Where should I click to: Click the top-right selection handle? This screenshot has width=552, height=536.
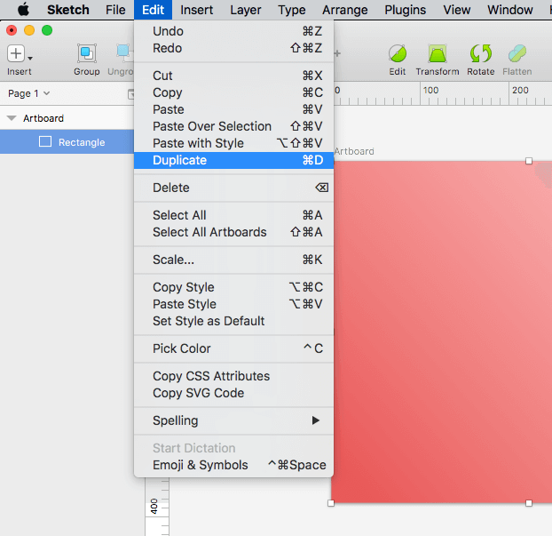tap(528, 161)
